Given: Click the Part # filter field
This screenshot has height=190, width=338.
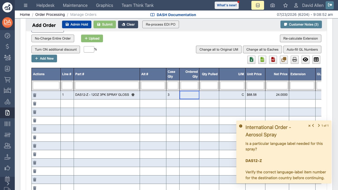Looking at the screenshot, I should pos(107,85).
